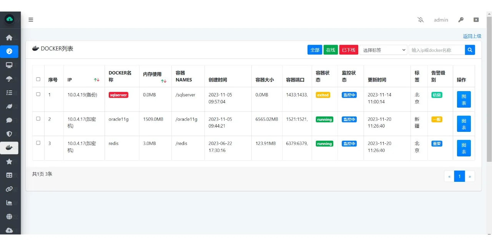Viewport: 492px width, 246px height.
Task: Select the header checkbox to choose all rows
Action: 38,79
